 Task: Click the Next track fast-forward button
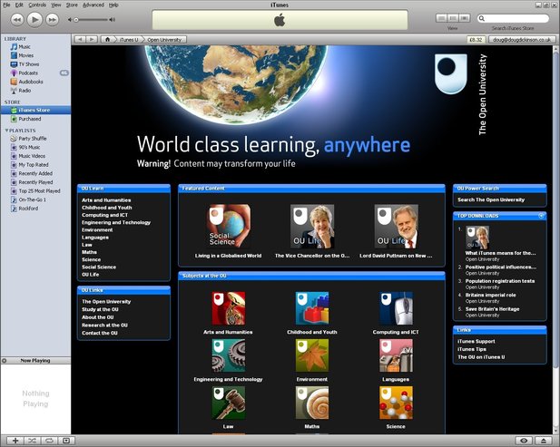click(x=52, y=20)
